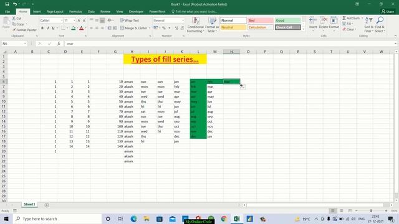Image resolution: width=399 pixels, height=224 pixels.
Task: Expand the cell borders dropdown arrow
Action: click(67, 28)
